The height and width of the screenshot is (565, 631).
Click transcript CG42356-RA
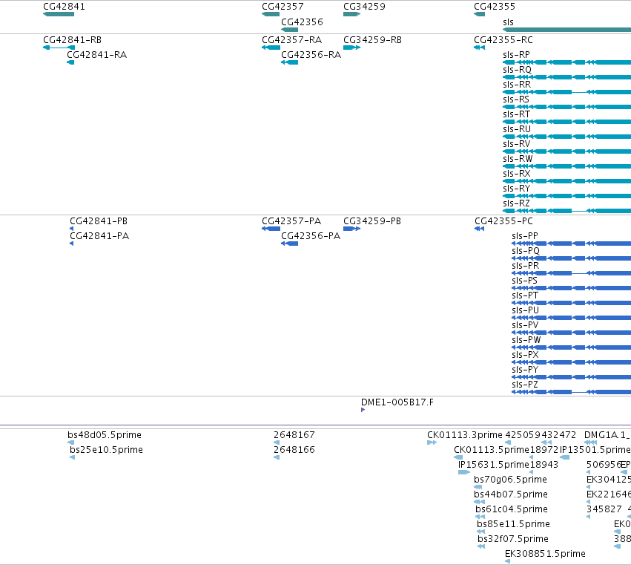[289, 62]
